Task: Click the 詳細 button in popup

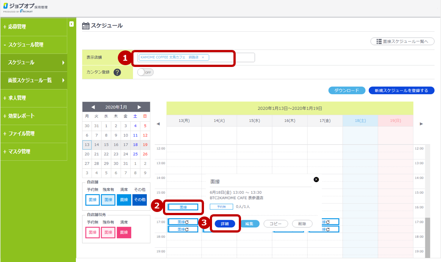Action: pyautogui.click(x=225, y=224)
